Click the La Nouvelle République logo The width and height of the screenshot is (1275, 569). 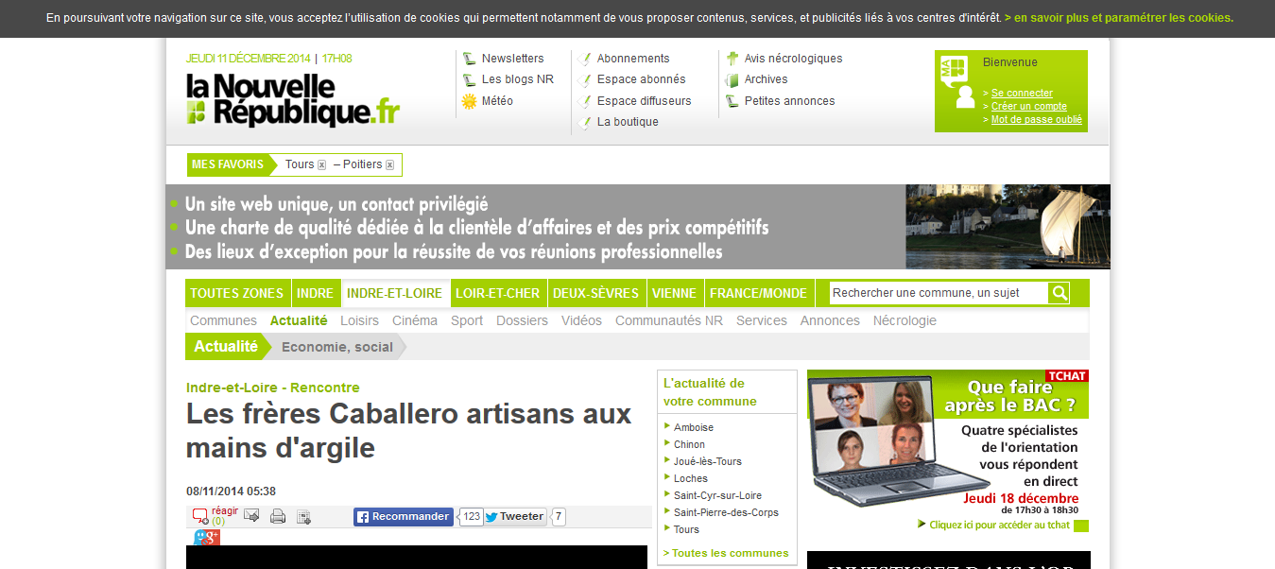pyautogui.click(x=293, y=100)
